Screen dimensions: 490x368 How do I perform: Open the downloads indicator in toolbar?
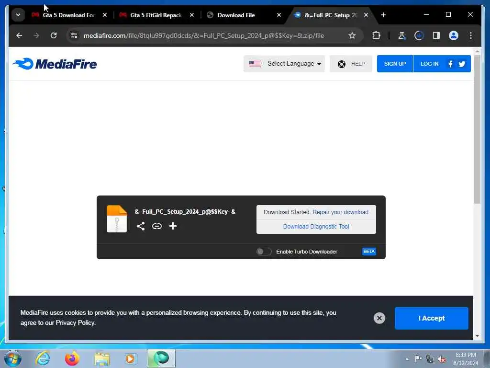[419, 35]
